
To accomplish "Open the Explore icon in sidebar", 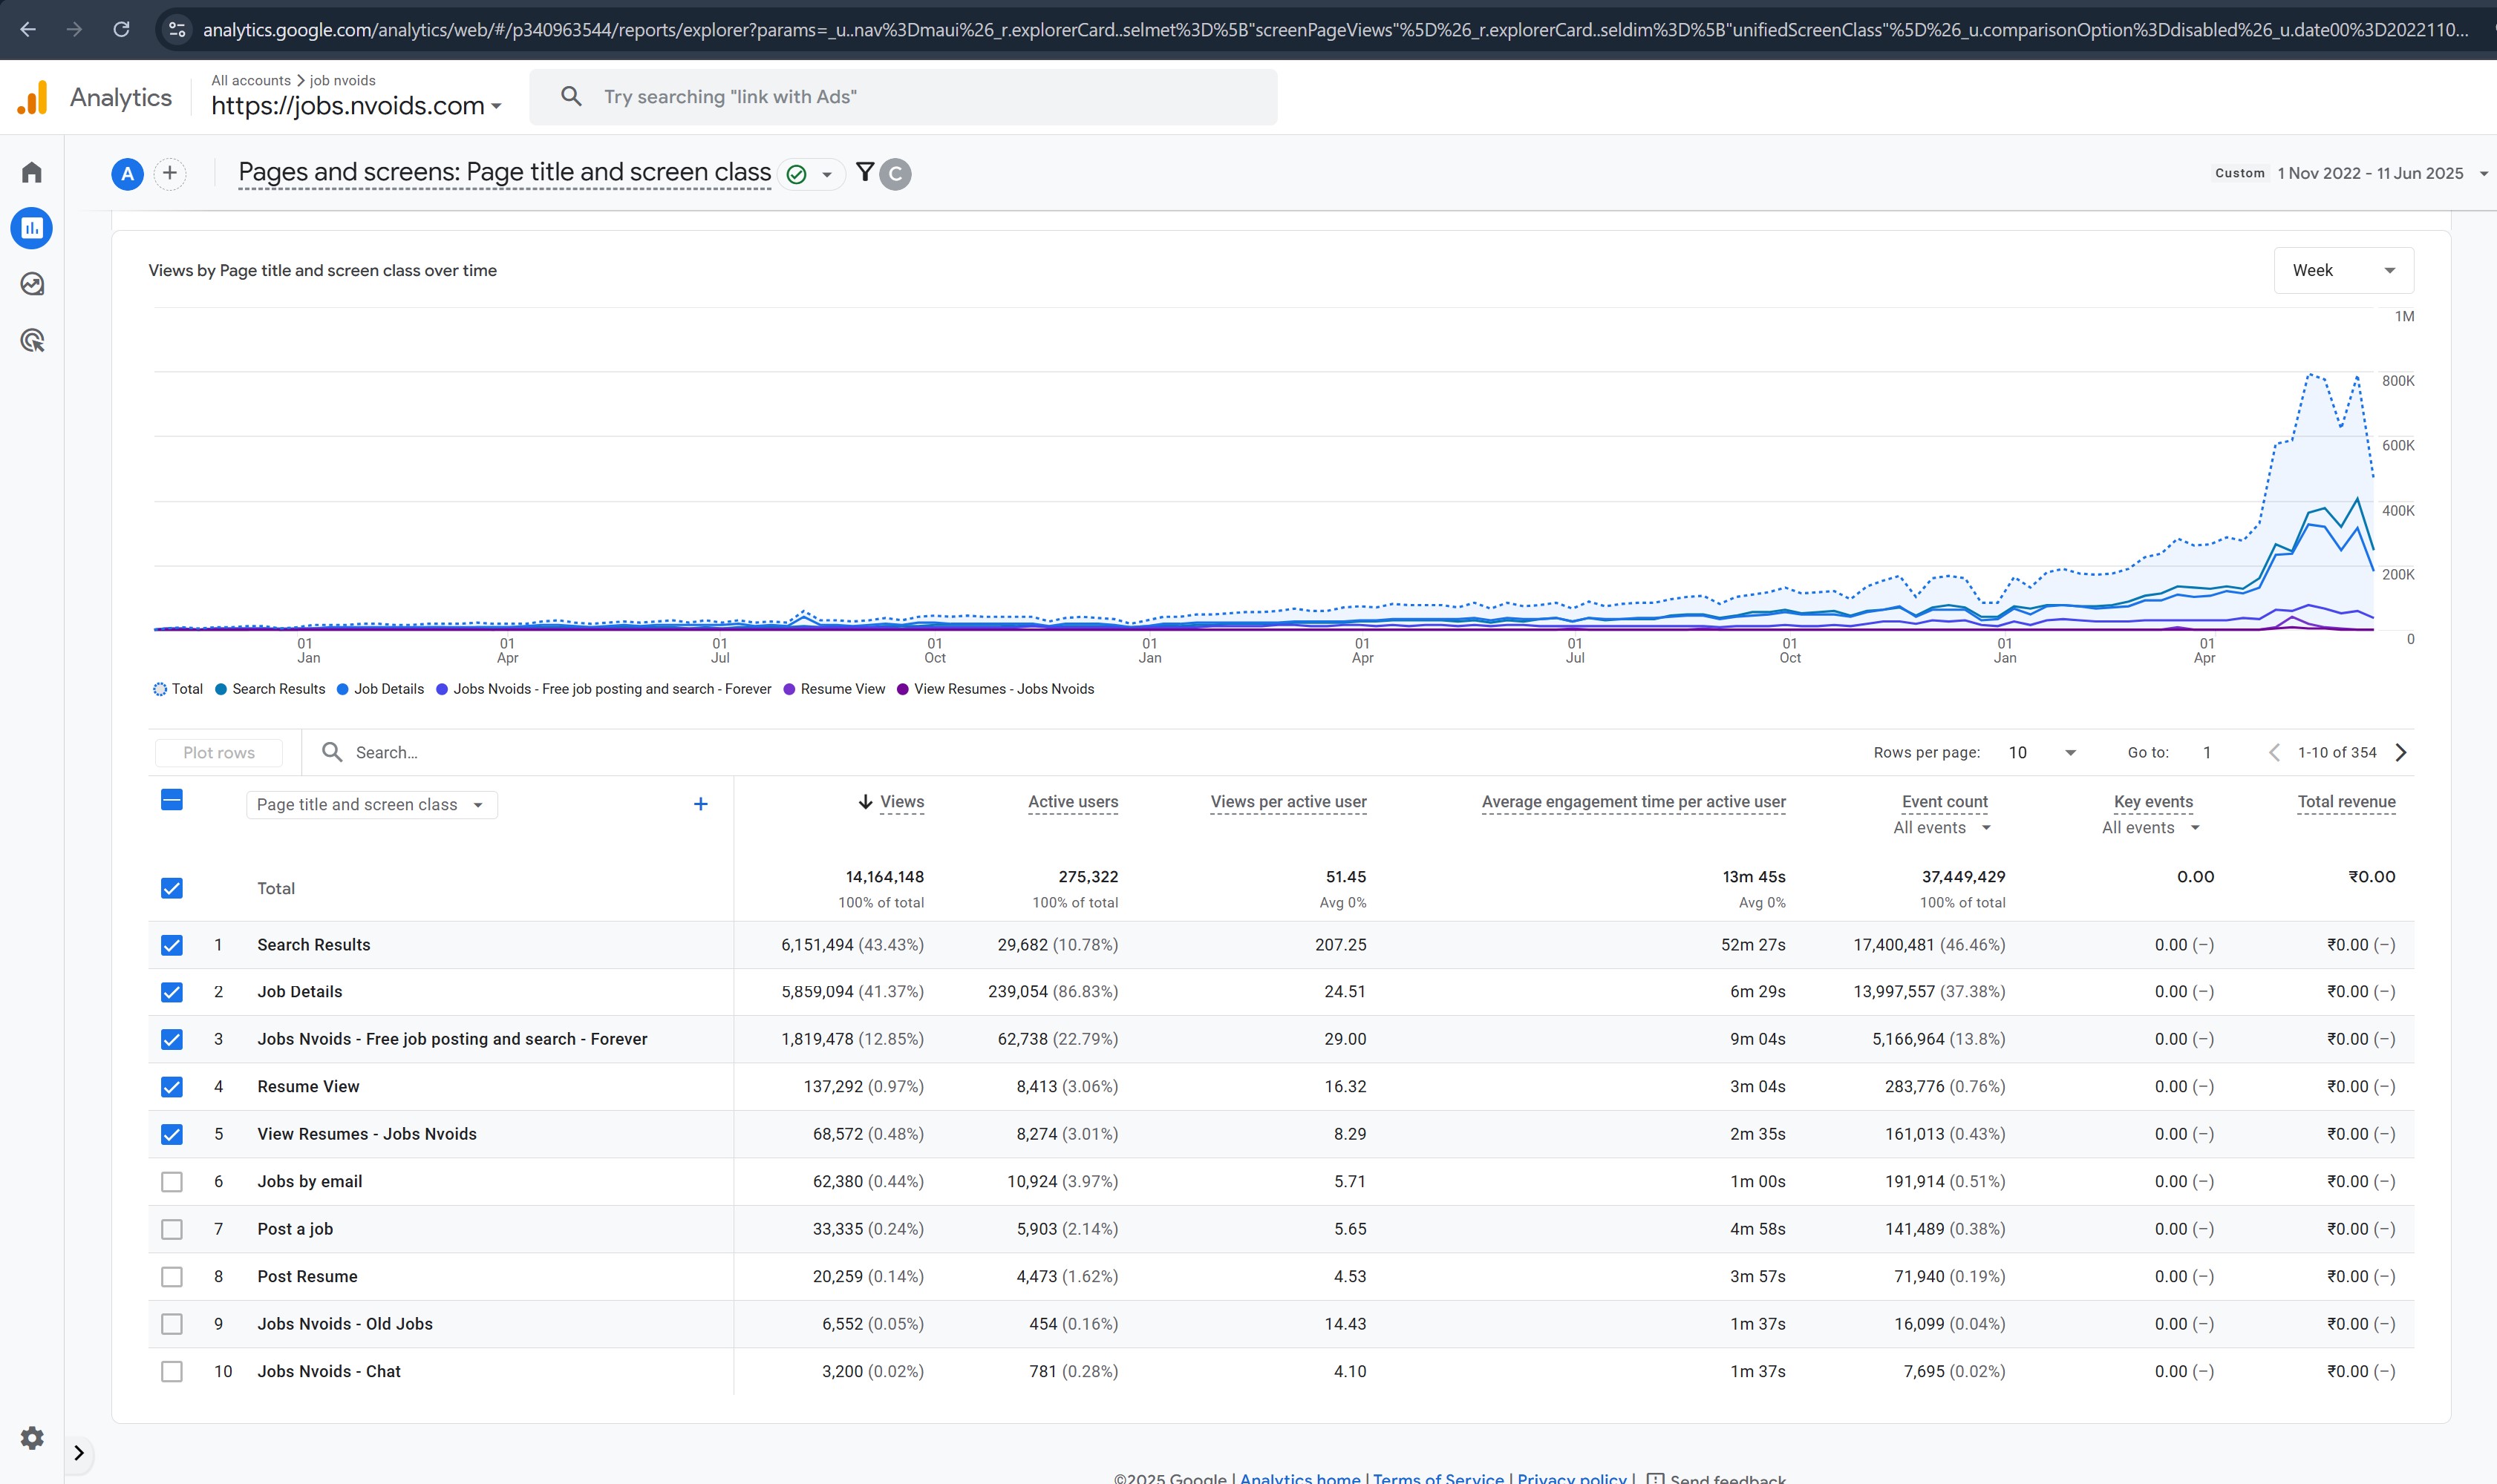I will pos(32,285).
